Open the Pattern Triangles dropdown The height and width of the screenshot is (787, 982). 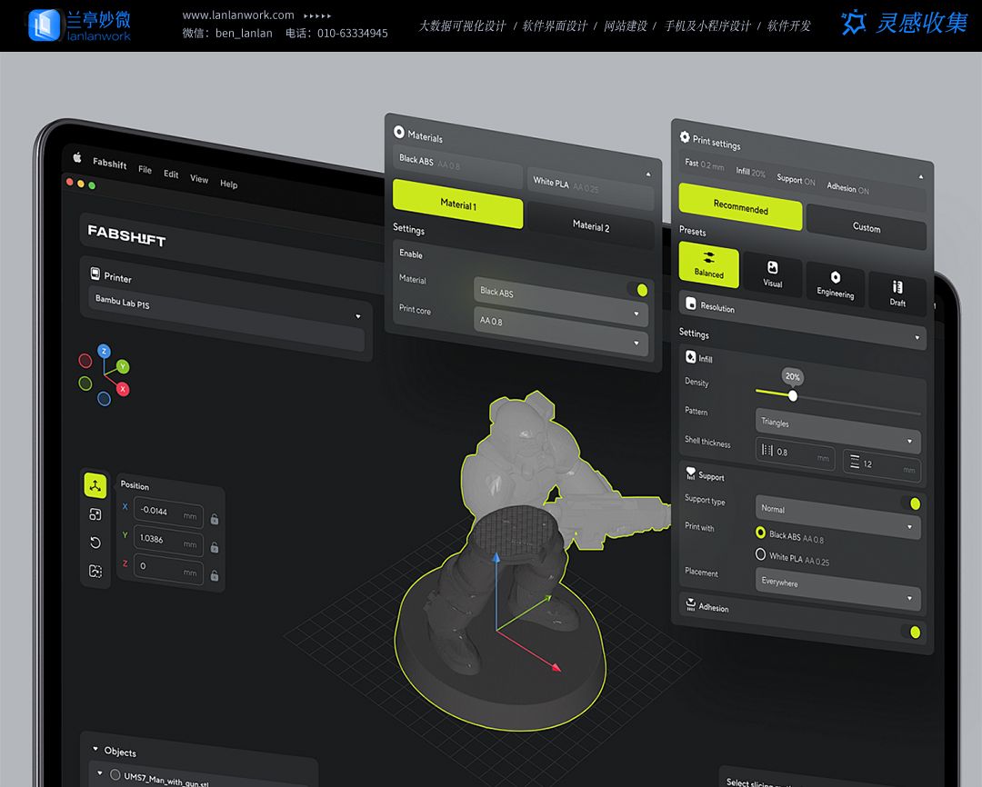[838, 431]
